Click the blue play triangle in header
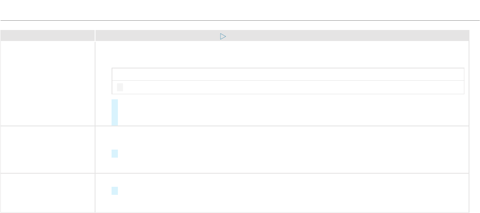Screen dimensions: 480x213 click(x=223, y=36)
